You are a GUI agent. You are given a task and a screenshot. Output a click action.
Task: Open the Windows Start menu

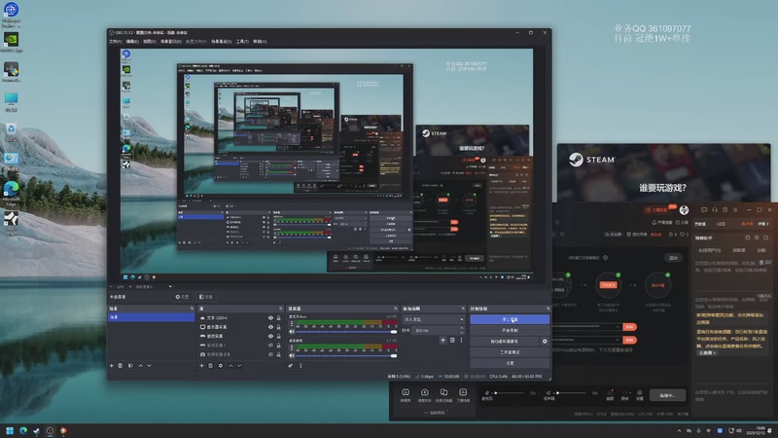coord(10,430)
